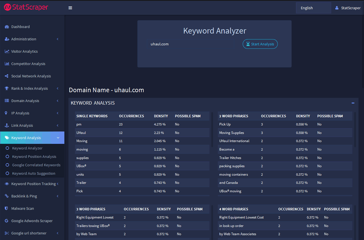The width and height of the screenshot is (364, 240).
Task: Expand the IP Analysis chevron
Action: pyautogui.click(x=57, y=113)
